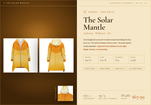Select the SIDE SLITS tag
This screenshot has height=105, width=151.
(x=120, y=68)
